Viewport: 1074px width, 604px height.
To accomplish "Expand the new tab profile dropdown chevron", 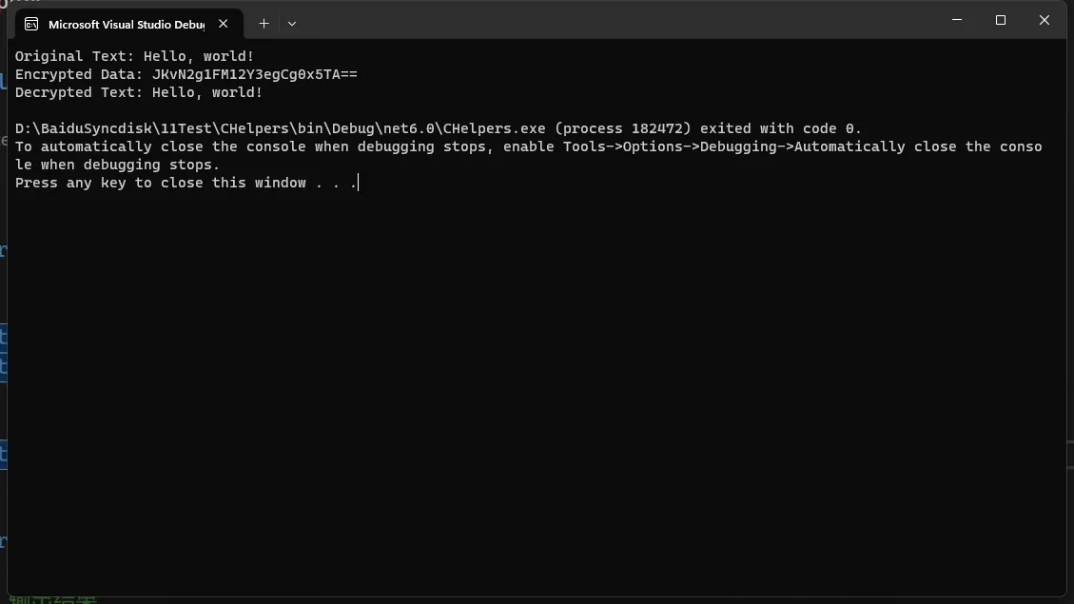I will (292, 23).
